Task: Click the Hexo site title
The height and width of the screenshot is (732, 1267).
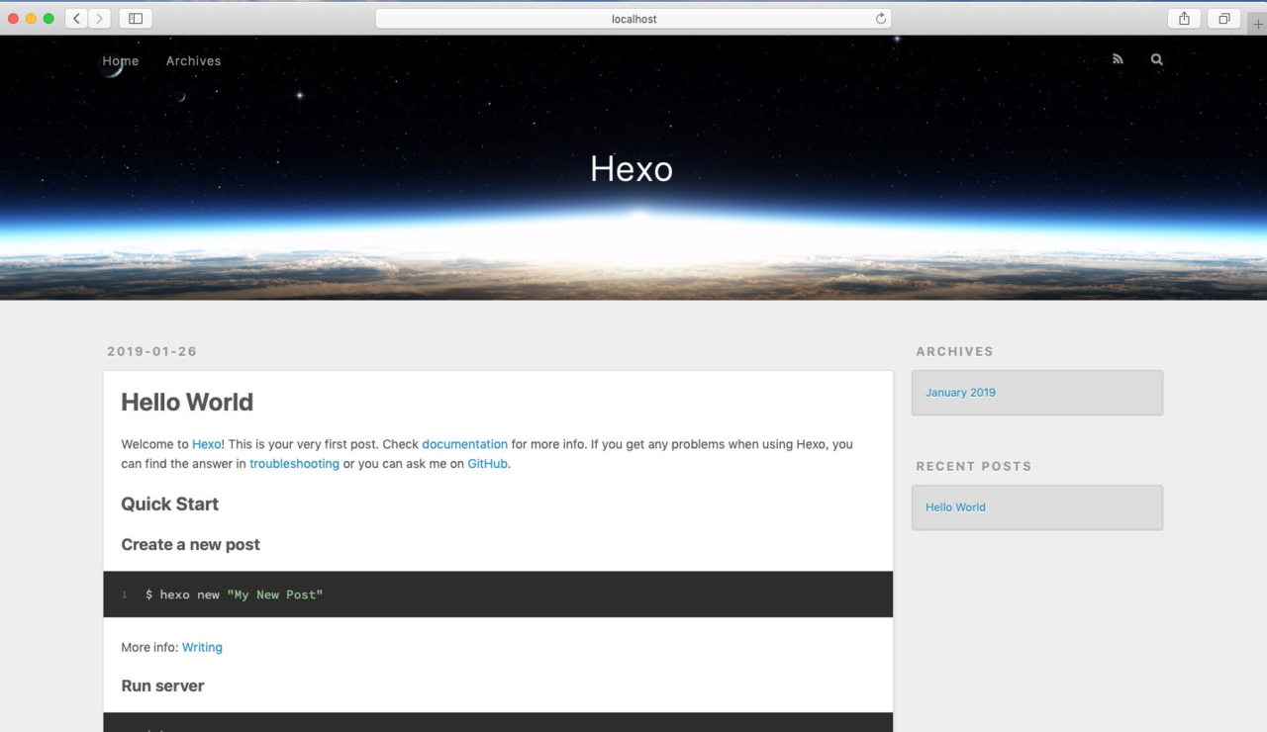Action: [x=632, y=169]
